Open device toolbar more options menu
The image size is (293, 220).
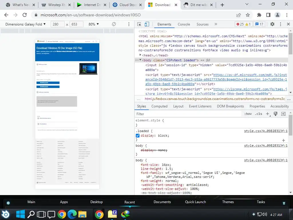(129, 24)
